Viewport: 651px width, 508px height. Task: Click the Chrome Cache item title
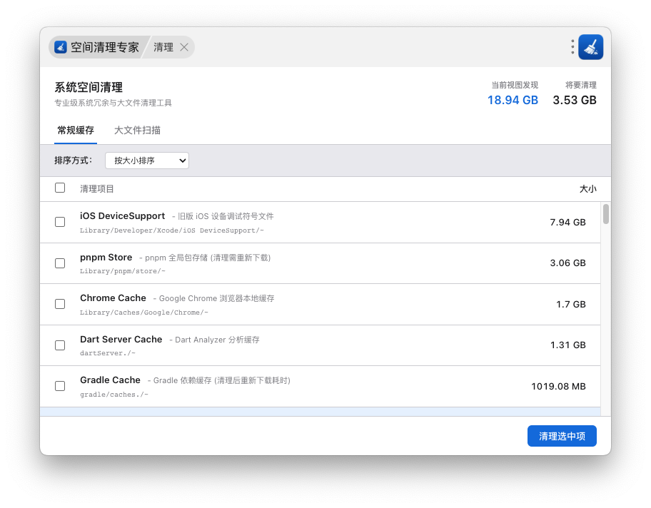[x=113, y=298]
